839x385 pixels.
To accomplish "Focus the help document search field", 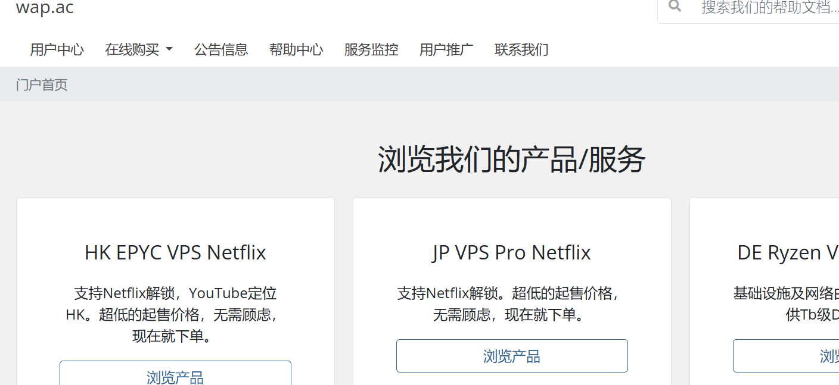I will [x=765, y=8].
